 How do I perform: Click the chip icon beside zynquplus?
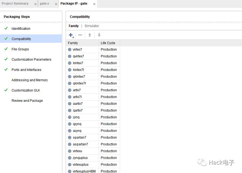(70, 158)
